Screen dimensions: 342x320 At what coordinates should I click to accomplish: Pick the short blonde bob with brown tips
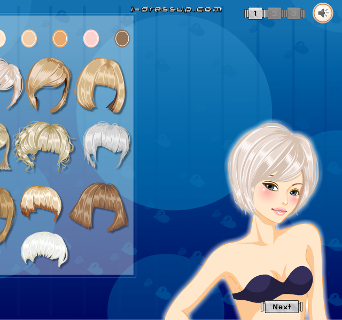41,203
